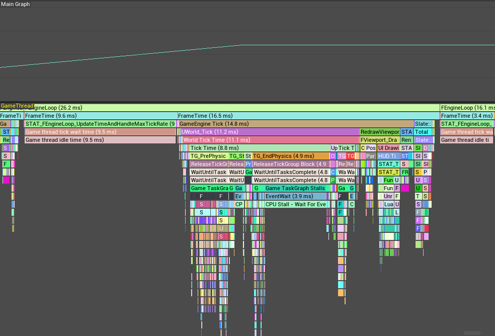The image size is (495, 336).
Task: Click the GameThread track label
Action: click(17, 106)
